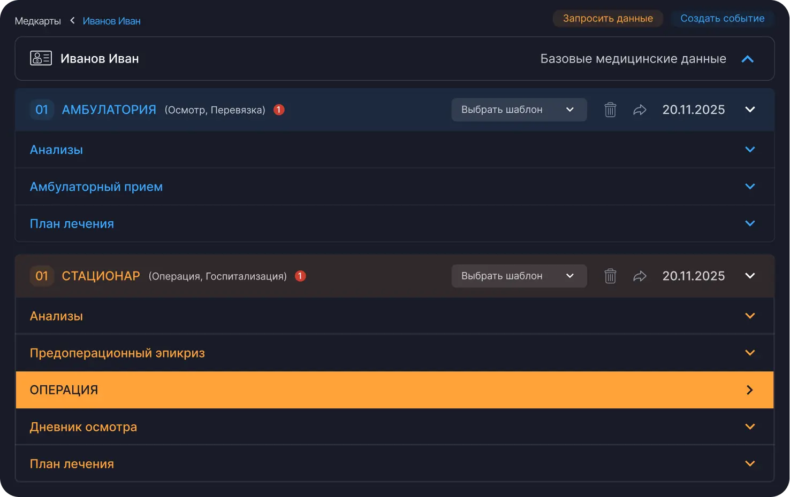790x497 pixels.
Task: Select СТАЦИОНАР section title
Action: click(x=101, y=276)
